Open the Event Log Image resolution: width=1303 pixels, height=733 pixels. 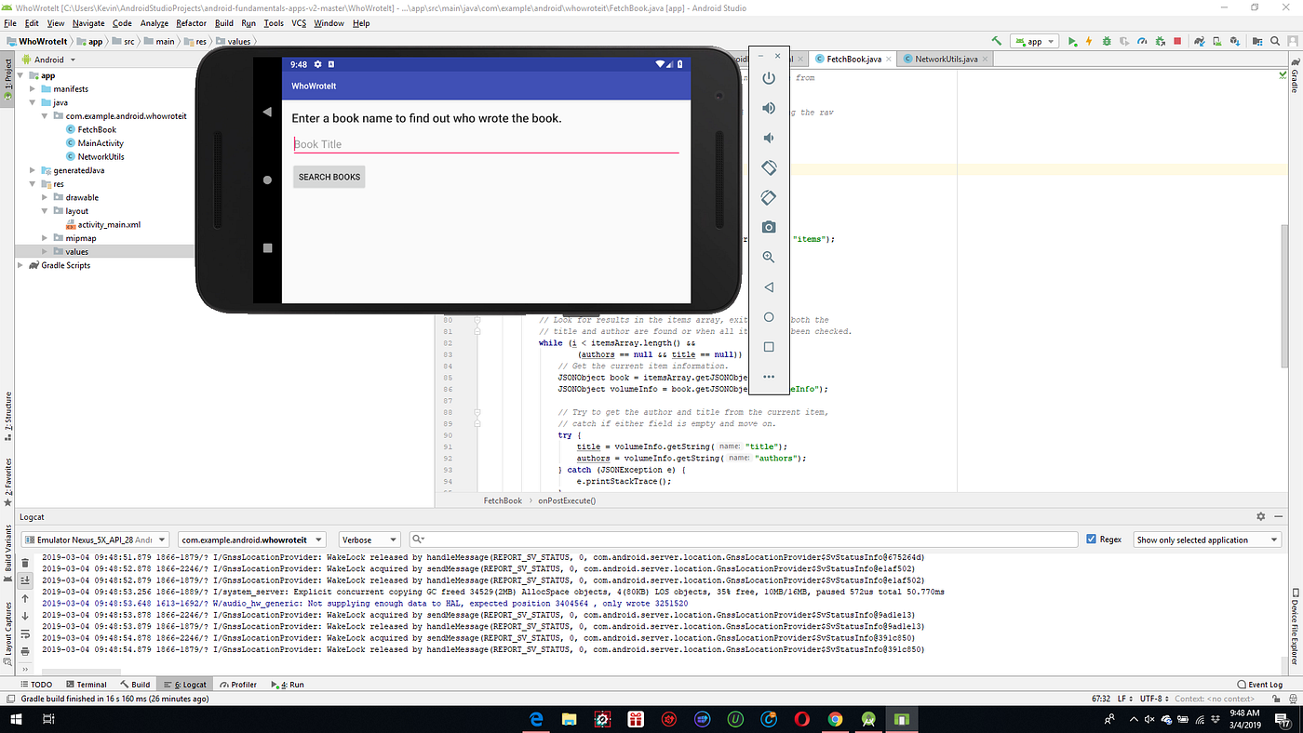[1259, 684]
